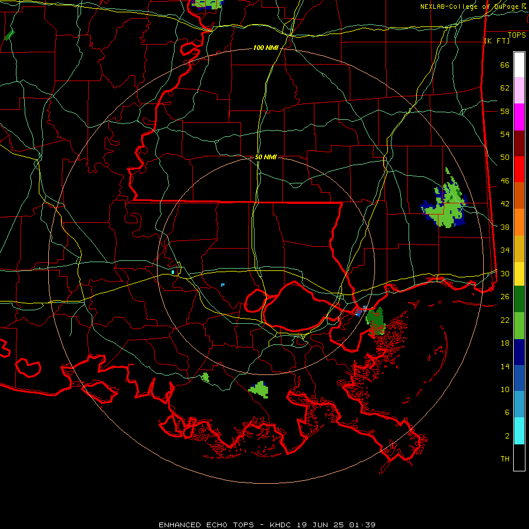Click legend value 34
This screenshot has width=529, height=529.
[x=505, y=250]
